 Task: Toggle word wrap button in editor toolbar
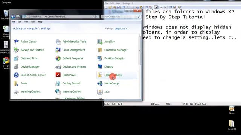coord(156,7)
